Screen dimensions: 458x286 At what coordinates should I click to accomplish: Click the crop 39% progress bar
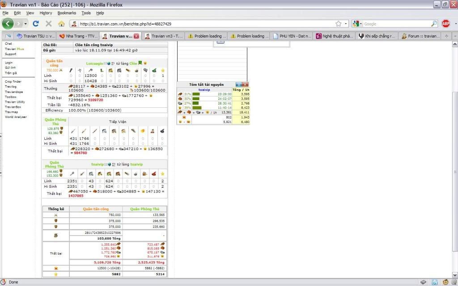[197, 108]
